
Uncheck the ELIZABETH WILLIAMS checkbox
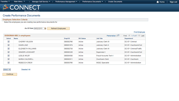click(9, 49)
